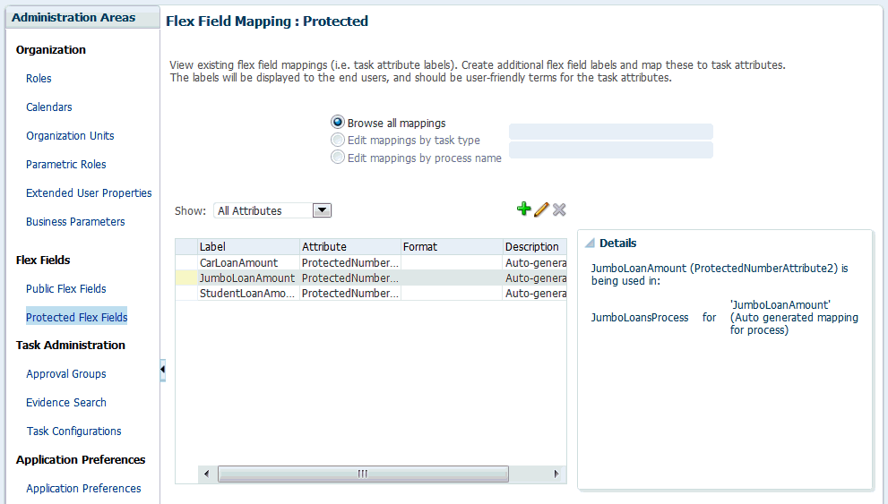Open the Show All Attributes dropdown
The image size is (888, 504).
coord(322,210)
